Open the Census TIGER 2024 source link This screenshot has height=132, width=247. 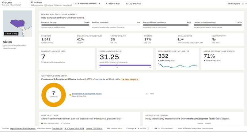[94, 129]
